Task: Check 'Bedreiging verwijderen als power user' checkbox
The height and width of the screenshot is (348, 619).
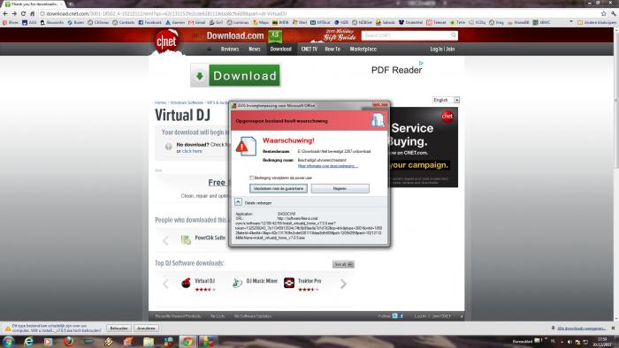Action: [x=251, y=178]
